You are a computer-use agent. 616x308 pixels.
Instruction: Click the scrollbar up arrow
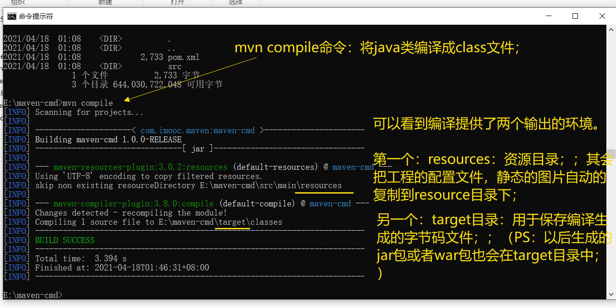click(x=611, y=29)
